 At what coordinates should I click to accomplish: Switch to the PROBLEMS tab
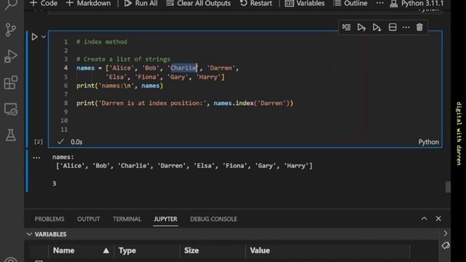(x=50, y=219)
